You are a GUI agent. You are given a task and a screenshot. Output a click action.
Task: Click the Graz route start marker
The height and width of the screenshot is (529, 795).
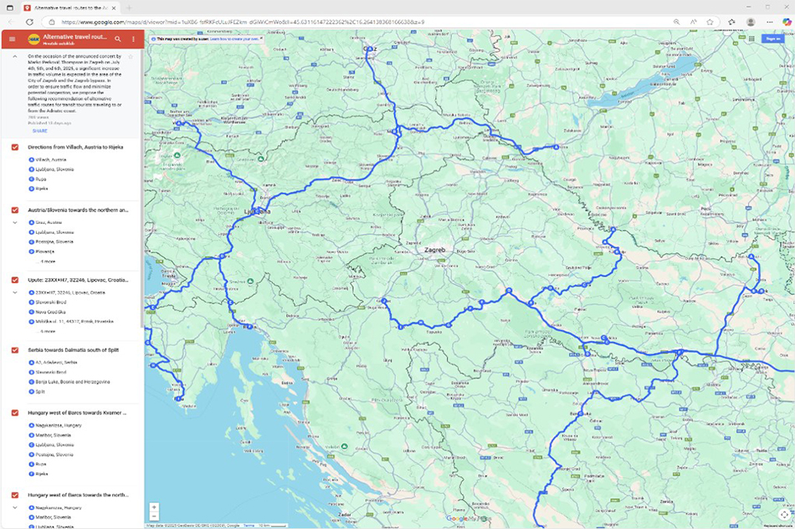point(370,48)
